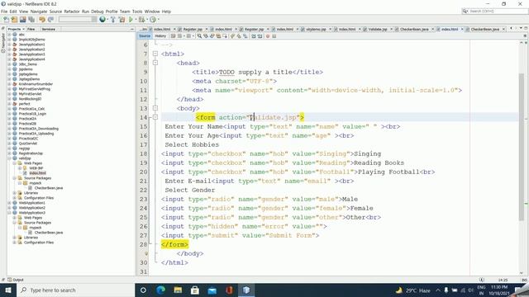Image resolution: width=529 pixels, height=297 pixels.
Task: Collapse the body tag fold on line 13
Action: click(x=155, y=108)
